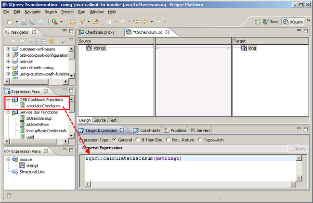
Task: Expand the using-custom-xpath-function project
Action: point(8,74)
